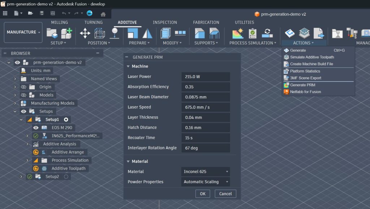The width and height of the screenshot is (370, 209).
Task: Open the Powder Properties dropdown
Action: pos(206,182)
